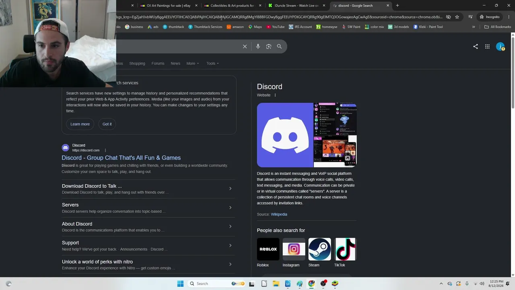Viewport: 515px width, 290px height.
Task: Click the Discord favicon in search result
Action: (x=66, y=148)
